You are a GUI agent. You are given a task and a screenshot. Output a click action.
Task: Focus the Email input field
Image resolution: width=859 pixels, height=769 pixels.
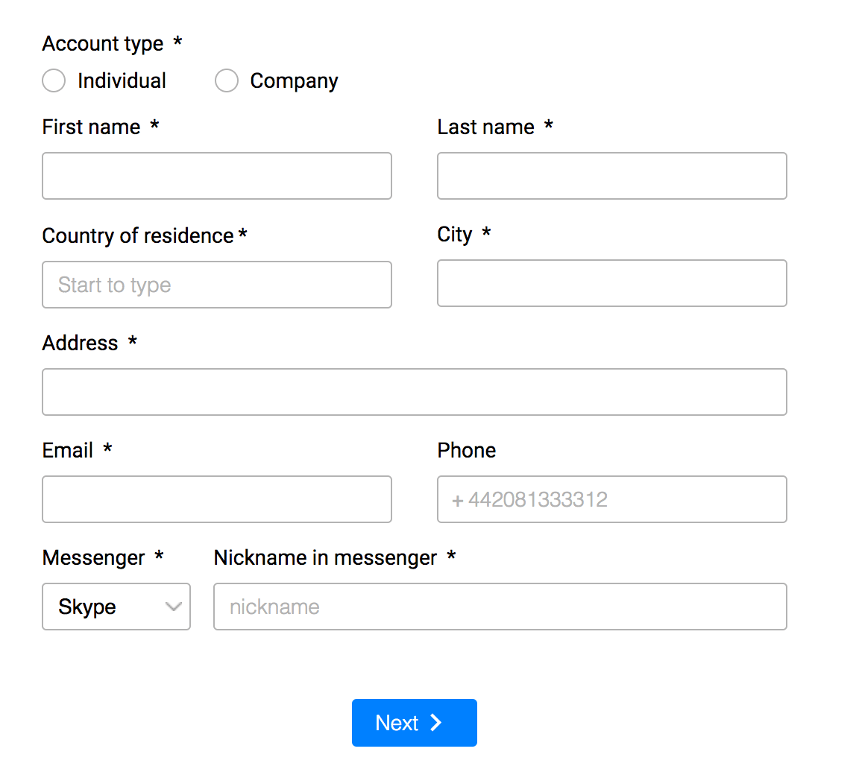[x=217, y=499]
